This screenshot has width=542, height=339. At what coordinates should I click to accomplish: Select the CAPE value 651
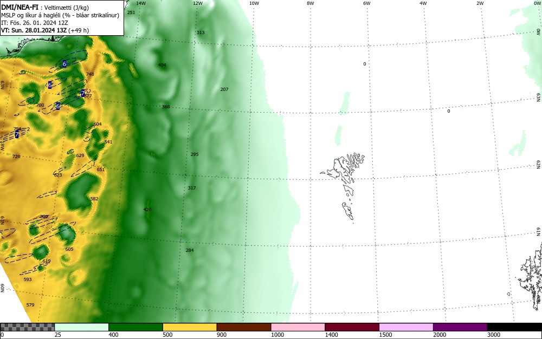click(x=101, y=169)
